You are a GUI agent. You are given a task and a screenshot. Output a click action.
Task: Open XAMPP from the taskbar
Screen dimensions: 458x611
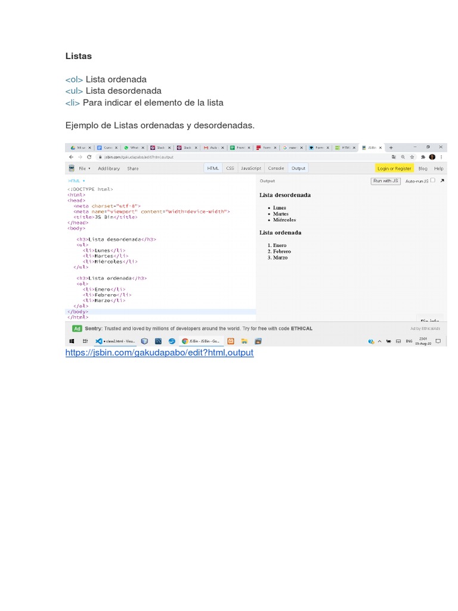[231, 341]
